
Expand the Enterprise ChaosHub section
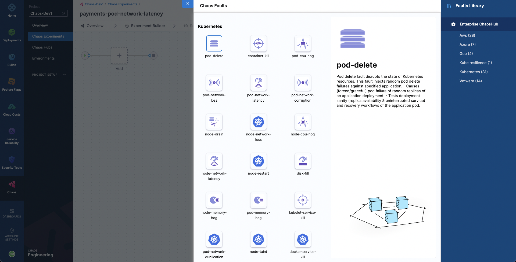479,24
